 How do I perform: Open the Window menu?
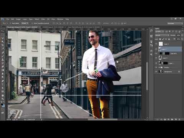coord(60,19)
